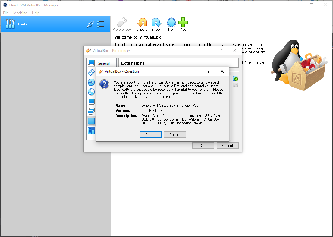333x237 pixels.
Task: Click the Export appliance toolbar icon
Action: pos(156,24)
